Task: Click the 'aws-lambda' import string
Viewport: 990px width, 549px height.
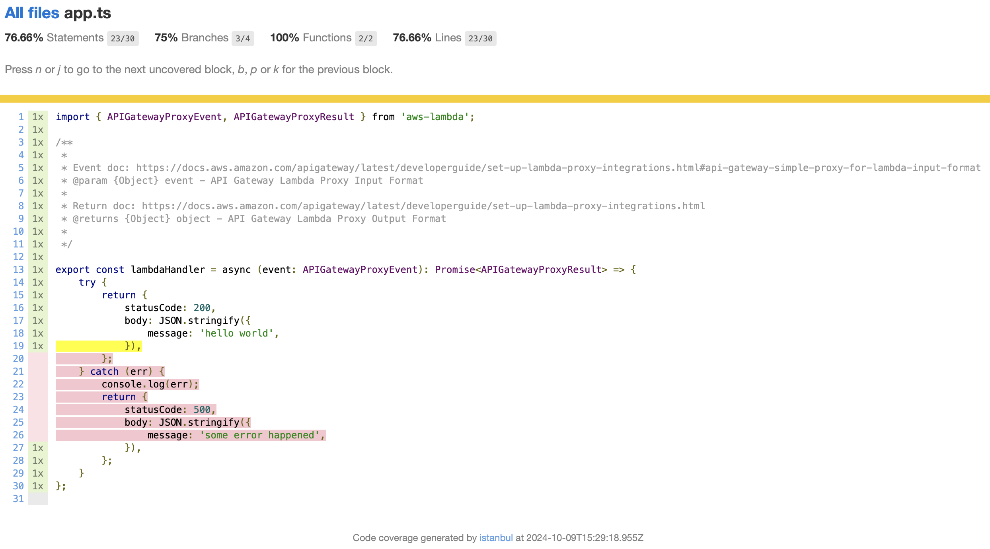Action: (x=435, y=117)
